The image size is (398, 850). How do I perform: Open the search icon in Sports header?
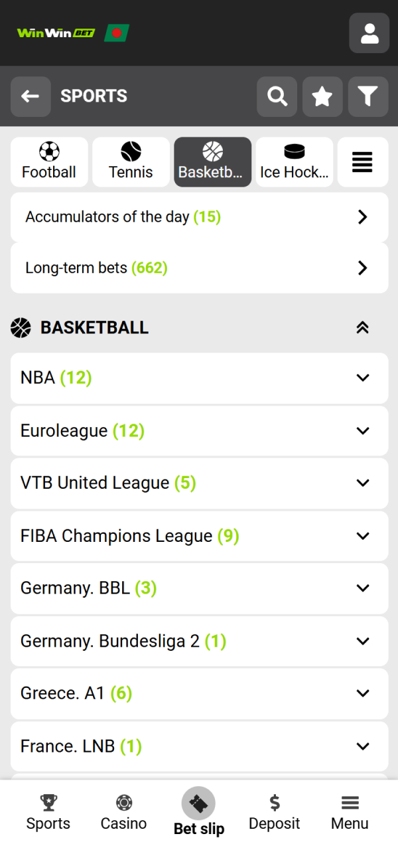pos(277,96)
